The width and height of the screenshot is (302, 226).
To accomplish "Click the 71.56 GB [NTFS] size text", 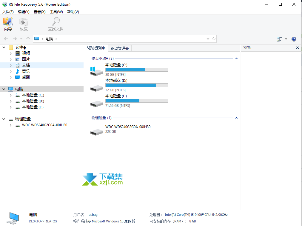I will [x=118, y=106].
